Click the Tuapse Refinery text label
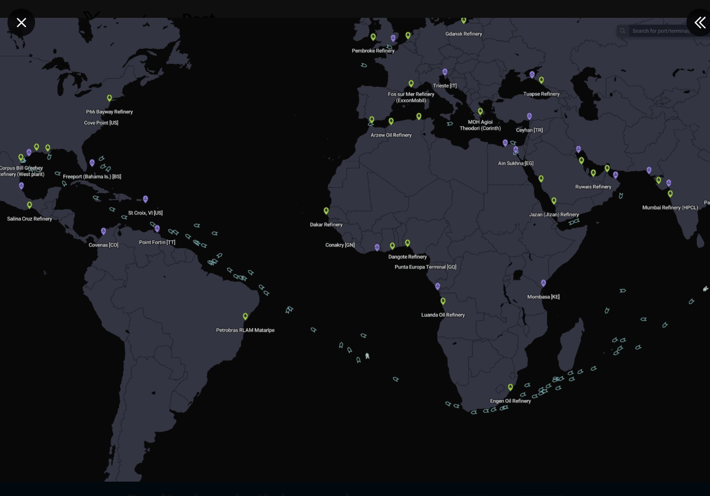The height and width of the screenshot is (496, 710). (x=541, y=94)
